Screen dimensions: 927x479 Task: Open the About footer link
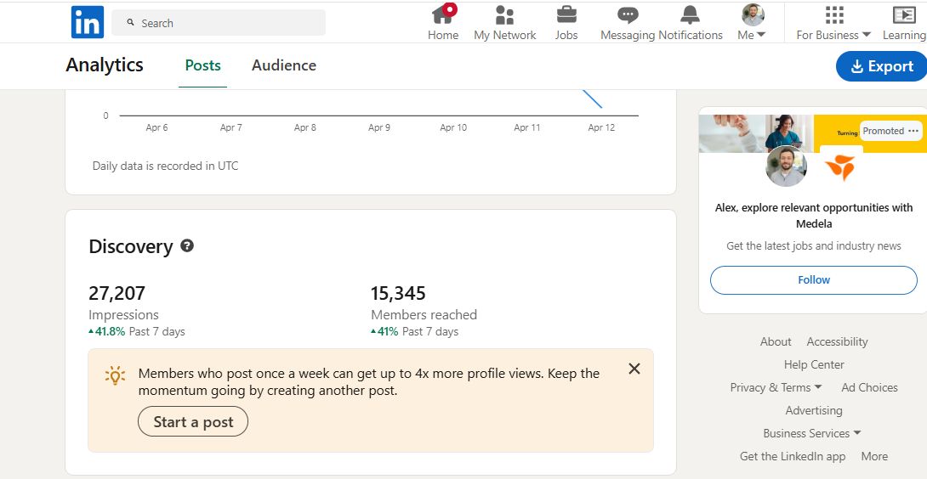coord(776,341)
